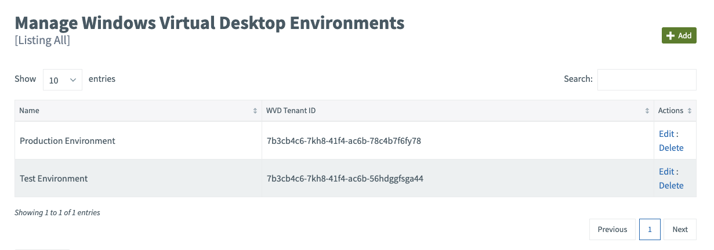Focus the Search input field

tap(647, 79)
